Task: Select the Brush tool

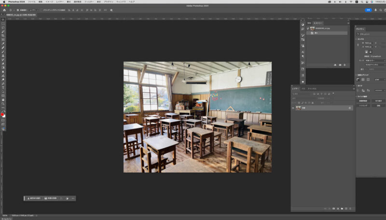Action: [x=3, y=52]
